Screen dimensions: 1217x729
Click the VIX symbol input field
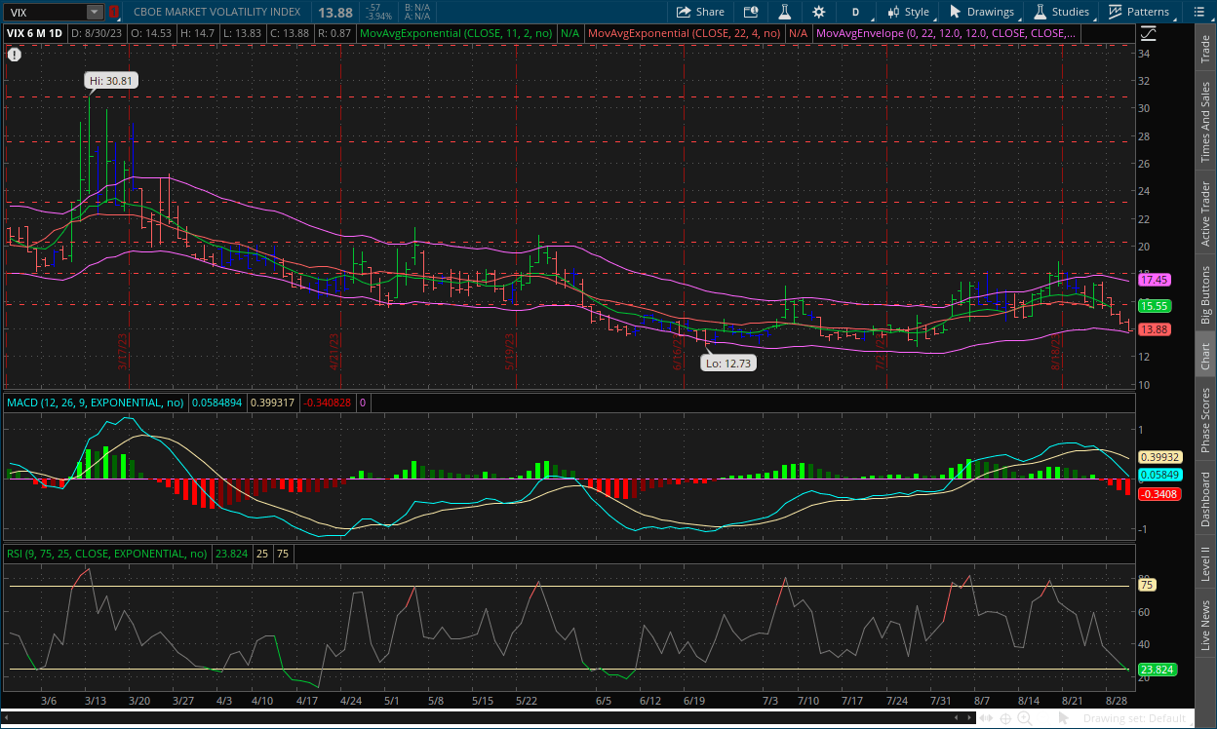pos(45,12)
